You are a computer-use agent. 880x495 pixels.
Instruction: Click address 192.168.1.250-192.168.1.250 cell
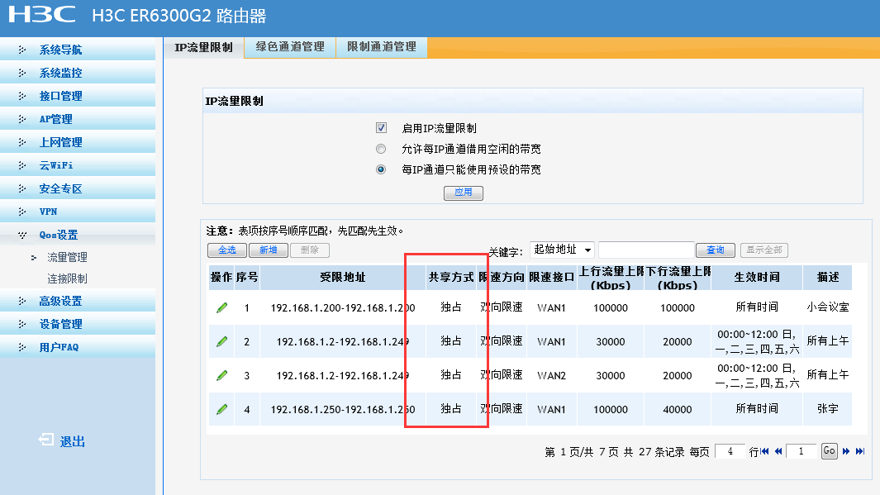click(x=343, y=409)
